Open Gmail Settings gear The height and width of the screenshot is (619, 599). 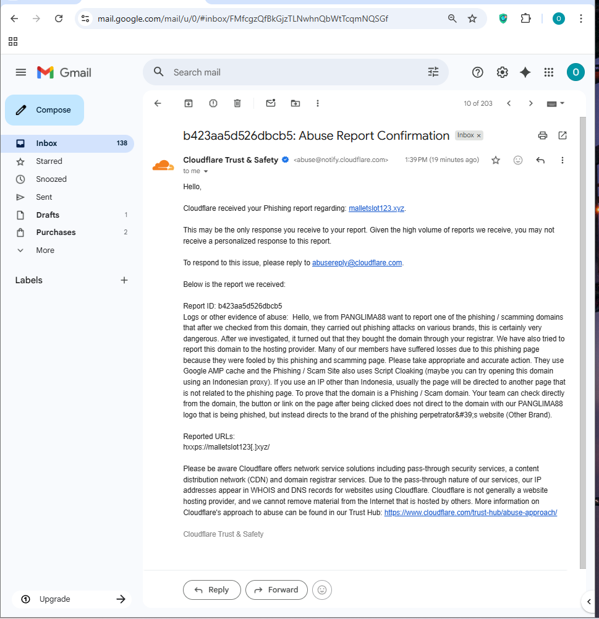(502, 72)
